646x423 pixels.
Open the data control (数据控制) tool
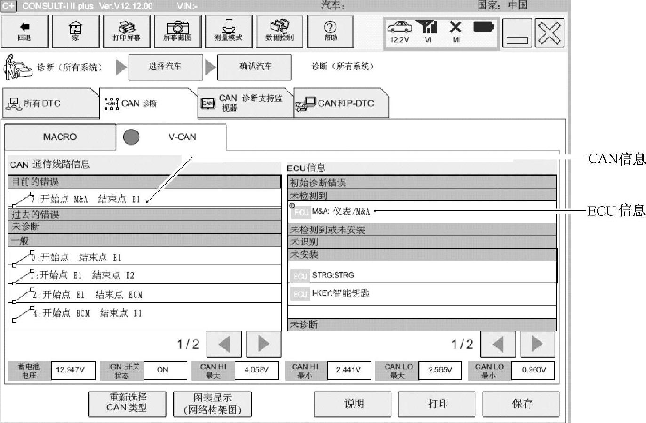[279, 31]
